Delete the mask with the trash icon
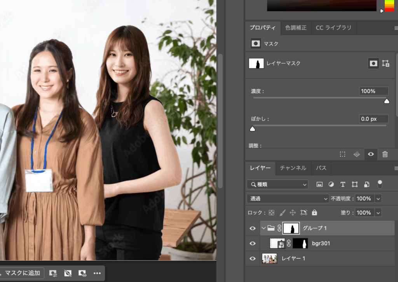The width and height of the screenshot is (398, 282). pos(385,154)
